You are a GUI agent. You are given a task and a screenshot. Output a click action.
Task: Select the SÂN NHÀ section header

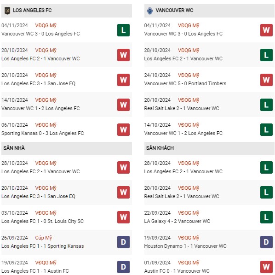[x=67, y=148]
